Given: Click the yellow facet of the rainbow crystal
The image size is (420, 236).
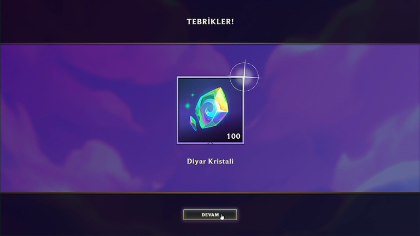Looking at the screenshot, I should click(x=221, y=99).
